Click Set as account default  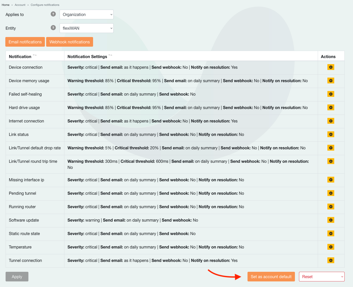(x=271, y=277)
